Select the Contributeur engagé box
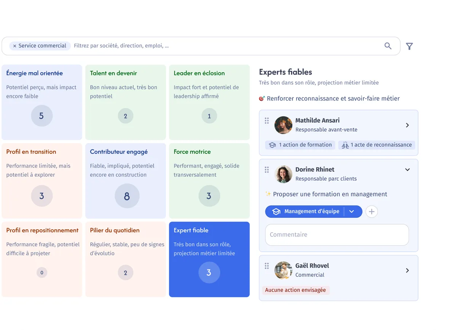 click(126, 181)
